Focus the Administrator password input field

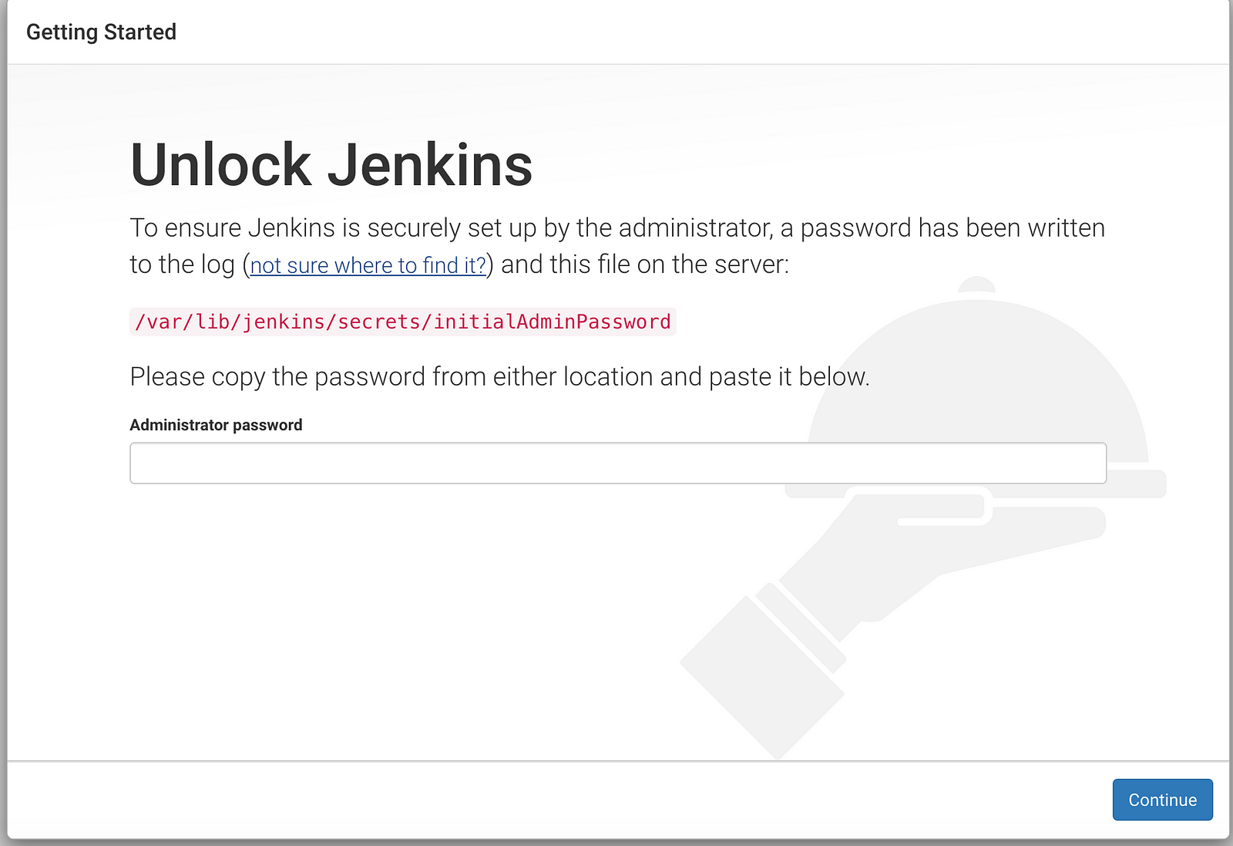(x=618, y=463)
